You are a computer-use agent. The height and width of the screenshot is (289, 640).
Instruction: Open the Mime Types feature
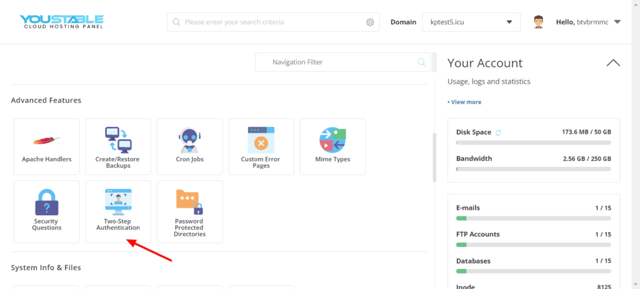pyautogui.click(x=332, y=146)
